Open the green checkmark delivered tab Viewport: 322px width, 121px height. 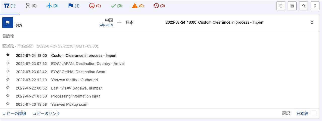[116, 6]
